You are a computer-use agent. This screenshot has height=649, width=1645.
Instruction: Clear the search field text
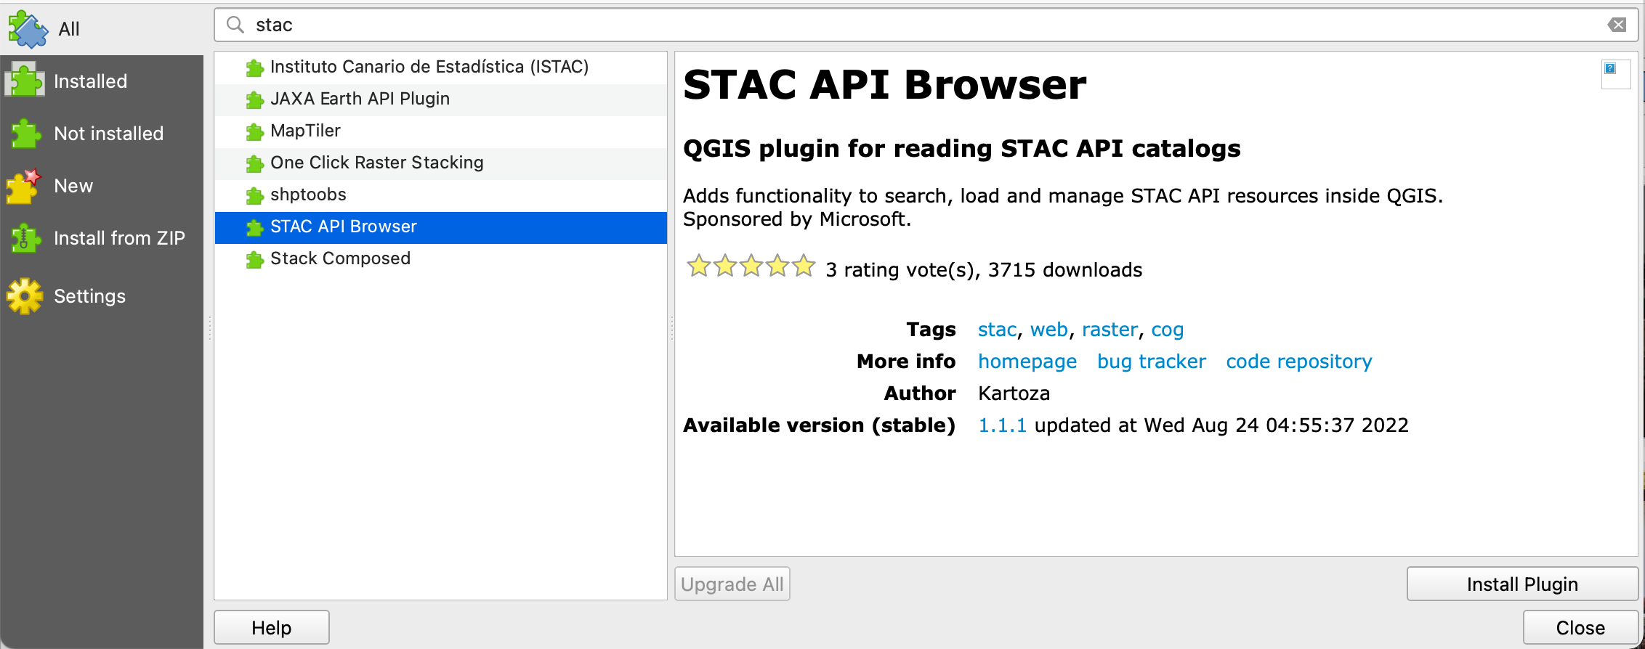[1617, 25]
